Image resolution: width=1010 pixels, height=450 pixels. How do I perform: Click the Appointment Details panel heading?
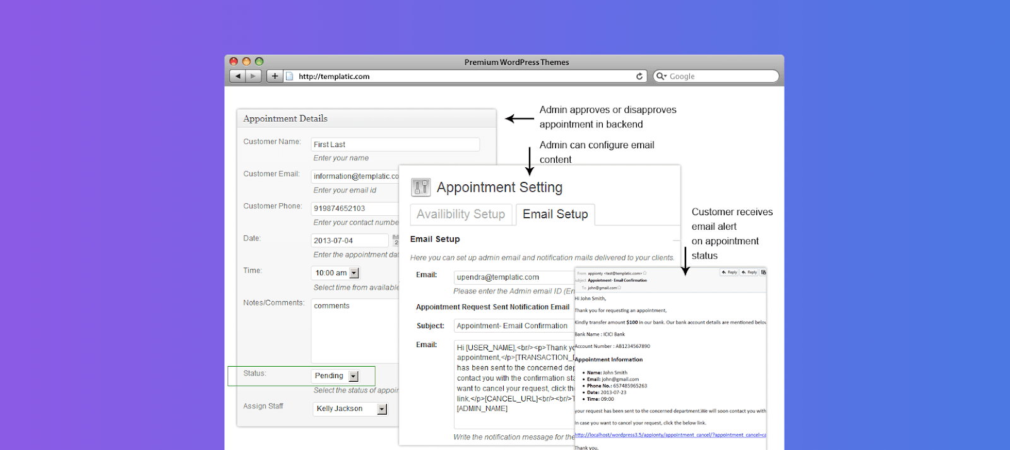[285, 119]
